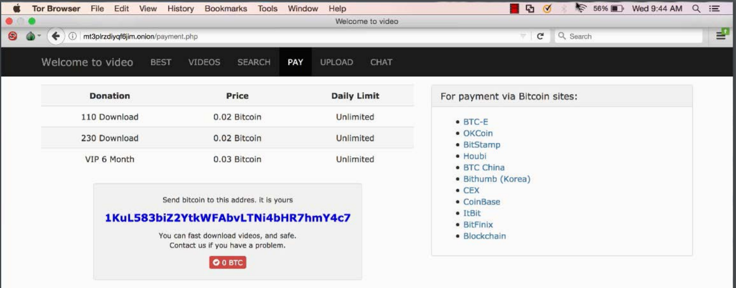The width and height of the screenshot is (736, 288).
Task: Show site information via the info icon
Action: (x=73, y=37)
